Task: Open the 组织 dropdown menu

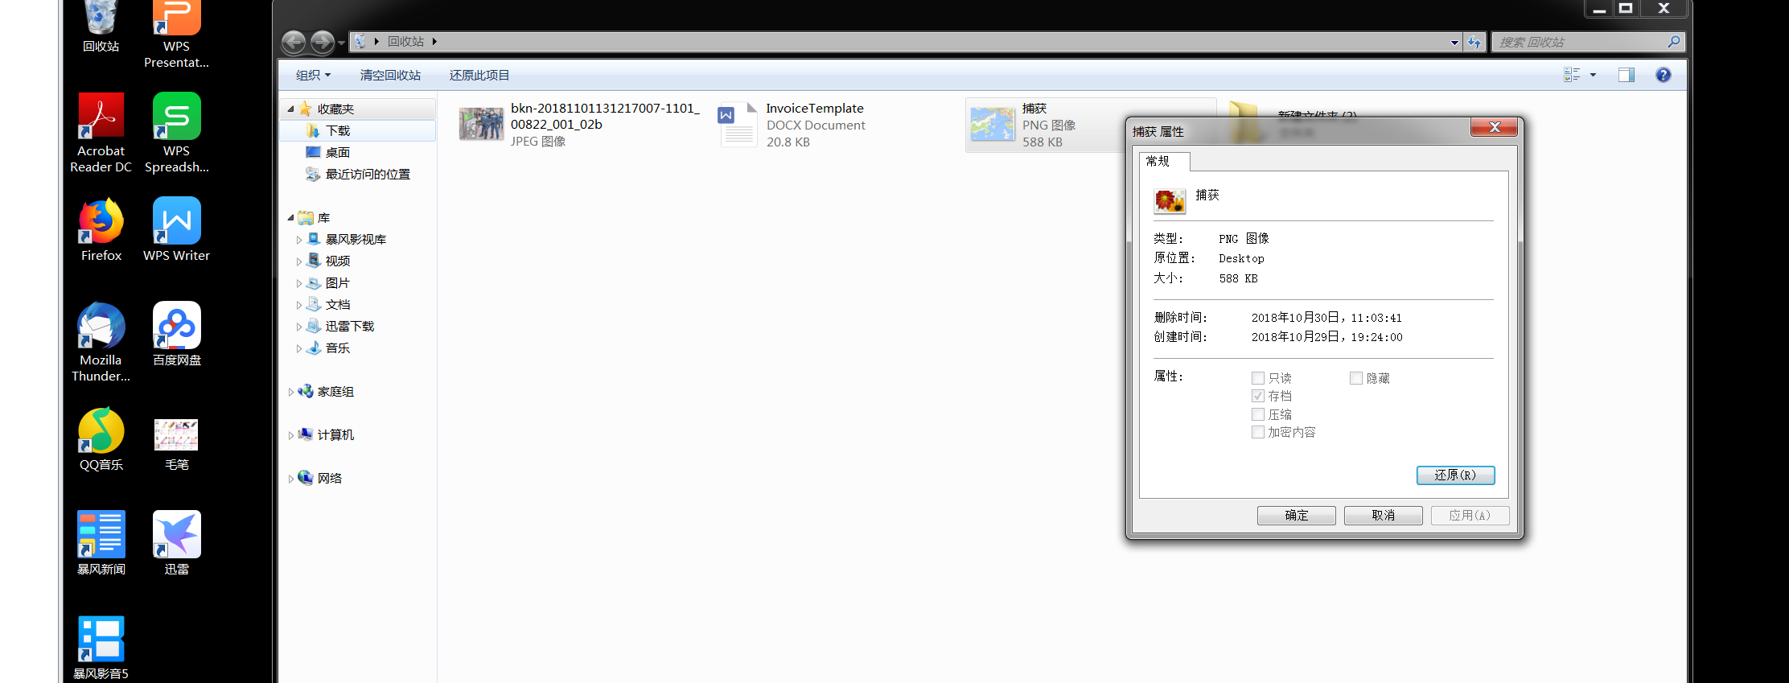Action: pos(312,75)
